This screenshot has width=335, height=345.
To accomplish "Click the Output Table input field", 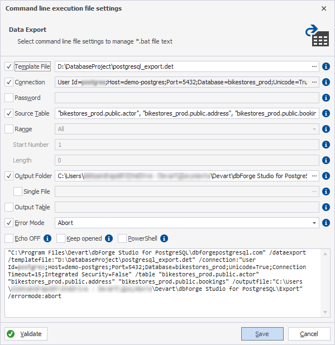I will 187,207.
